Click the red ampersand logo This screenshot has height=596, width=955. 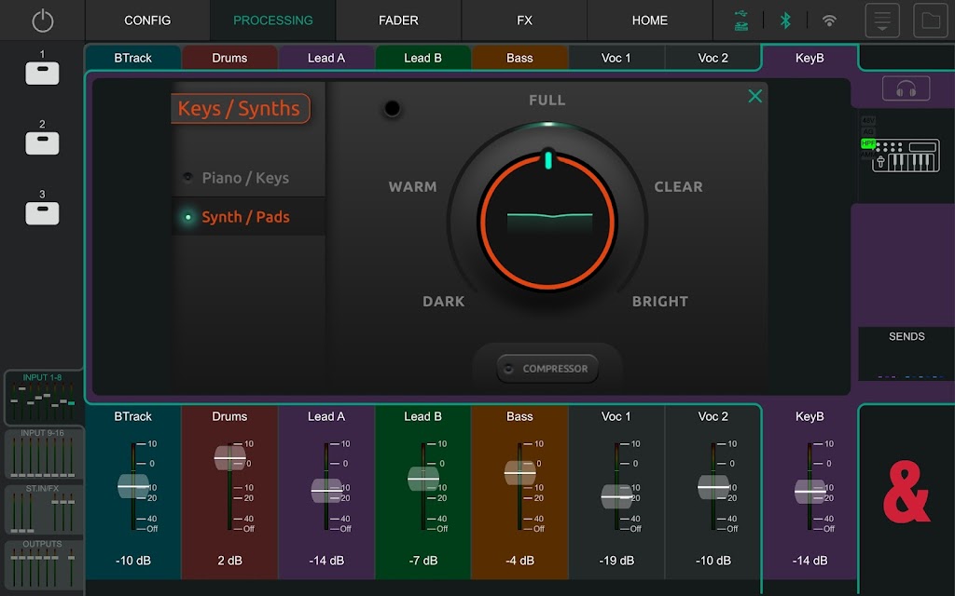(906, 496)
